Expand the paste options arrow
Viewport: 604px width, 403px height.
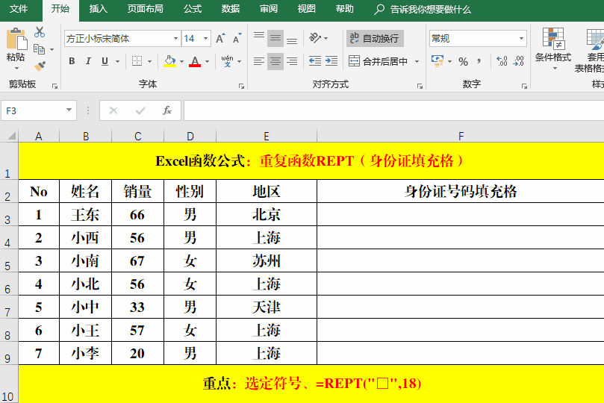point(16,69)
